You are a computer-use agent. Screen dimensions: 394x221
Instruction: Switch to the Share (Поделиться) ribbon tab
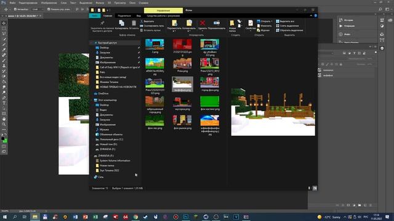point(124,16)
